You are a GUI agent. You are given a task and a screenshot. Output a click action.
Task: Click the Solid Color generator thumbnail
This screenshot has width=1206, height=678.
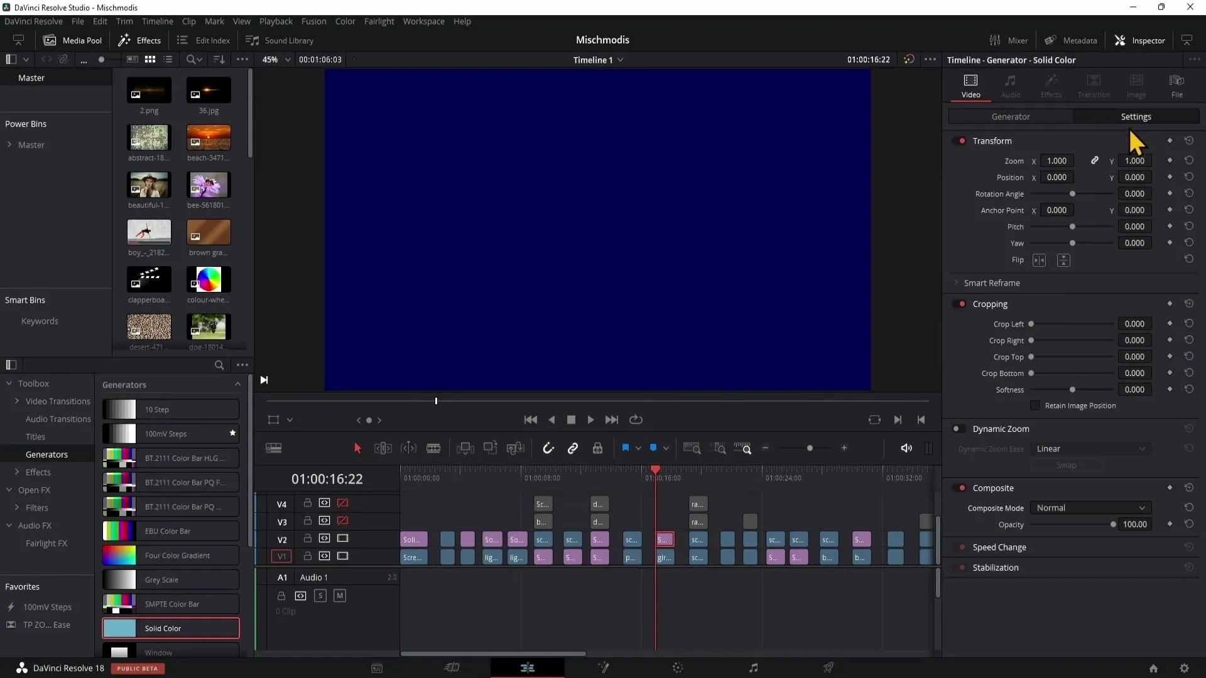[x=120, y=628]
